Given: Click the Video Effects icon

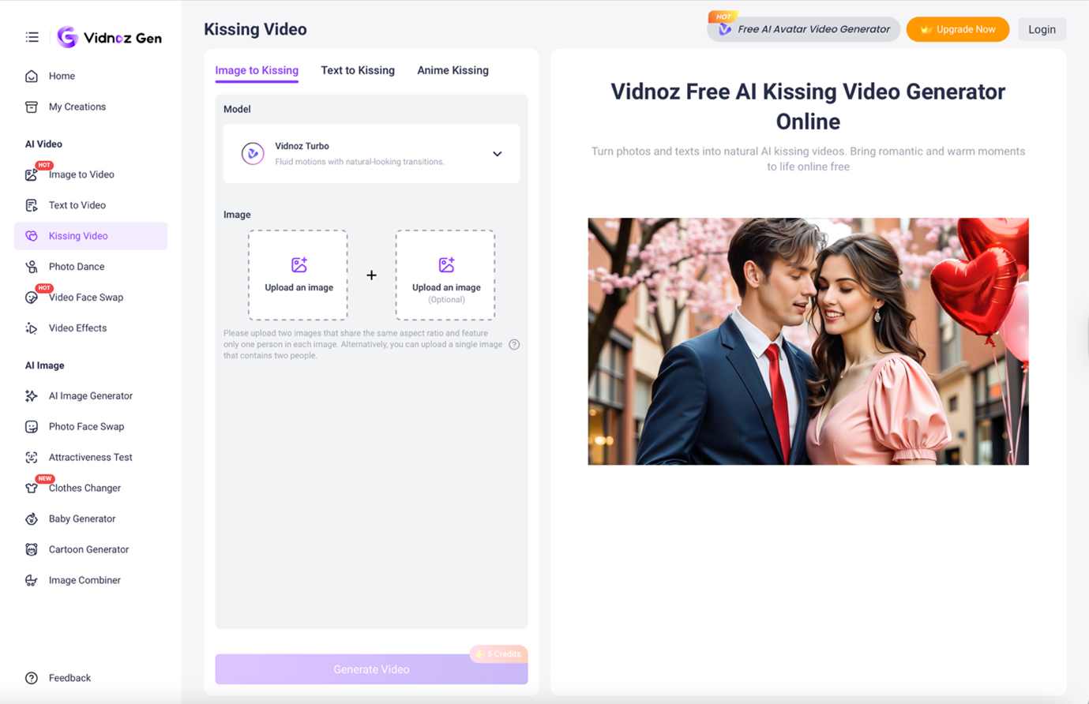Looking at the screenshot, I should [x=32, y=328].
